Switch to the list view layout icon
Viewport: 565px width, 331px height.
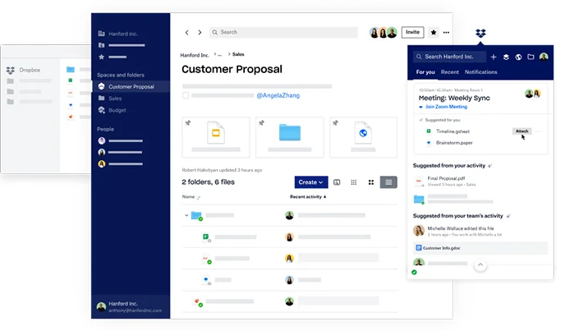pyautogui.click(x=388, y=182)
